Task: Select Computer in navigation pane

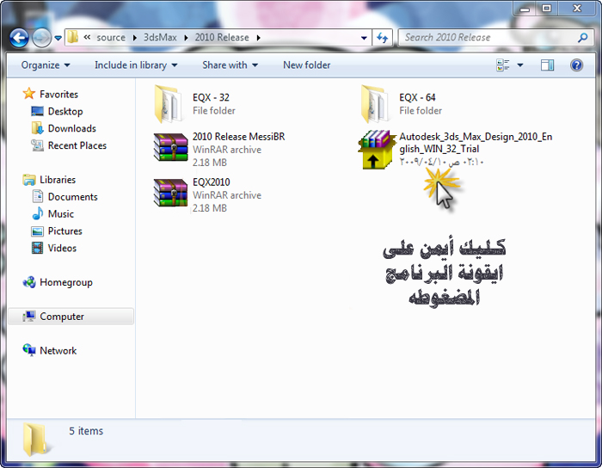Action: (62, 317)
